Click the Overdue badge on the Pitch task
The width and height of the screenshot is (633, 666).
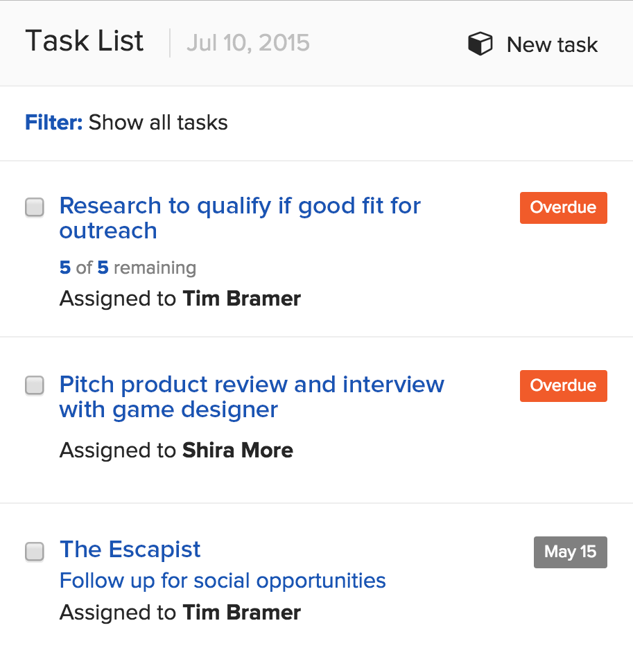point(563,385)
